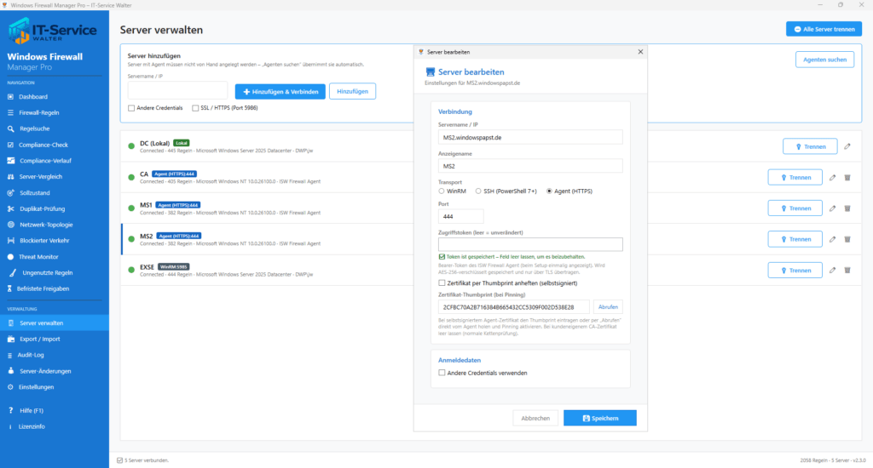Click Trennen for DC (Lokal)

pos(810,146)
